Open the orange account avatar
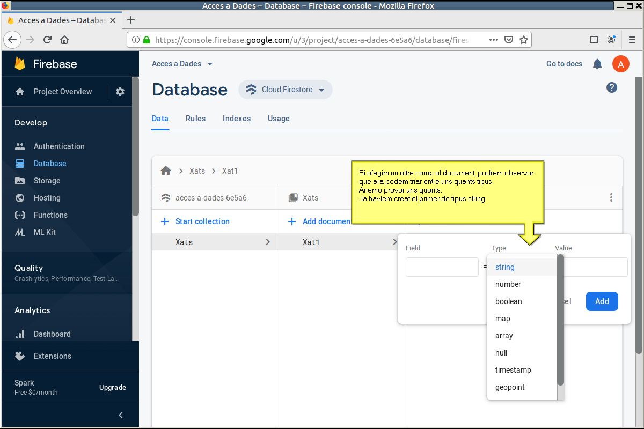This screenshot has height=429, width=644. click(x=621, y=64)
